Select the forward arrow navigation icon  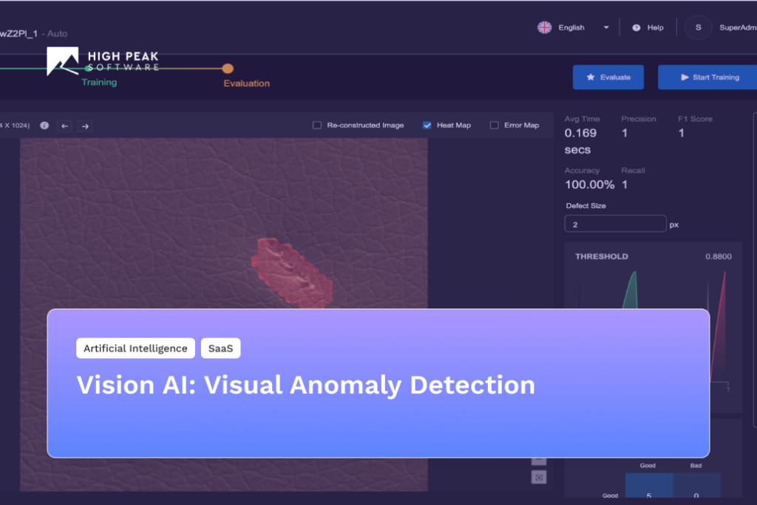point(85,126)
